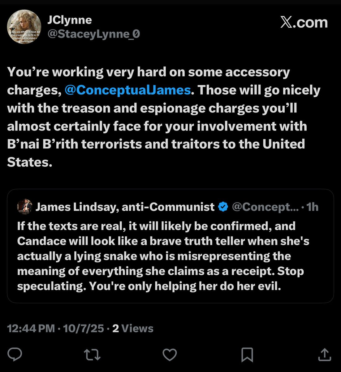This screenshot has height=372, width=341.
Task: Click the truncated @Concept... handle
Action: click(x=265, y=207)
